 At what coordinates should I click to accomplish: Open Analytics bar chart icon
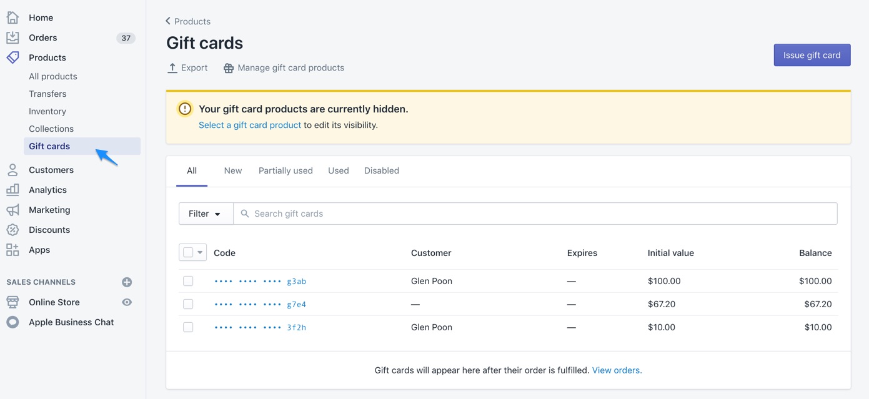(x=12, y=190)
